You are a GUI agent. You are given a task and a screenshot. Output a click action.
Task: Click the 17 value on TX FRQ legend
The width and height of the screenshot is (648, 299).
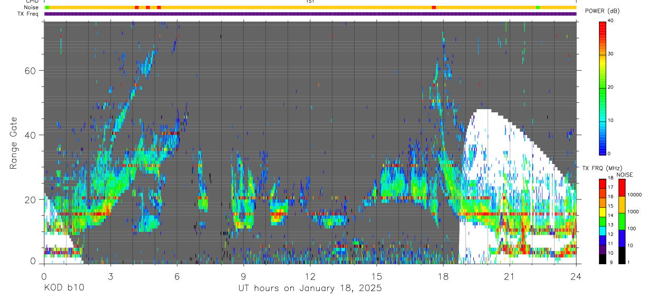tap(611, 187)
